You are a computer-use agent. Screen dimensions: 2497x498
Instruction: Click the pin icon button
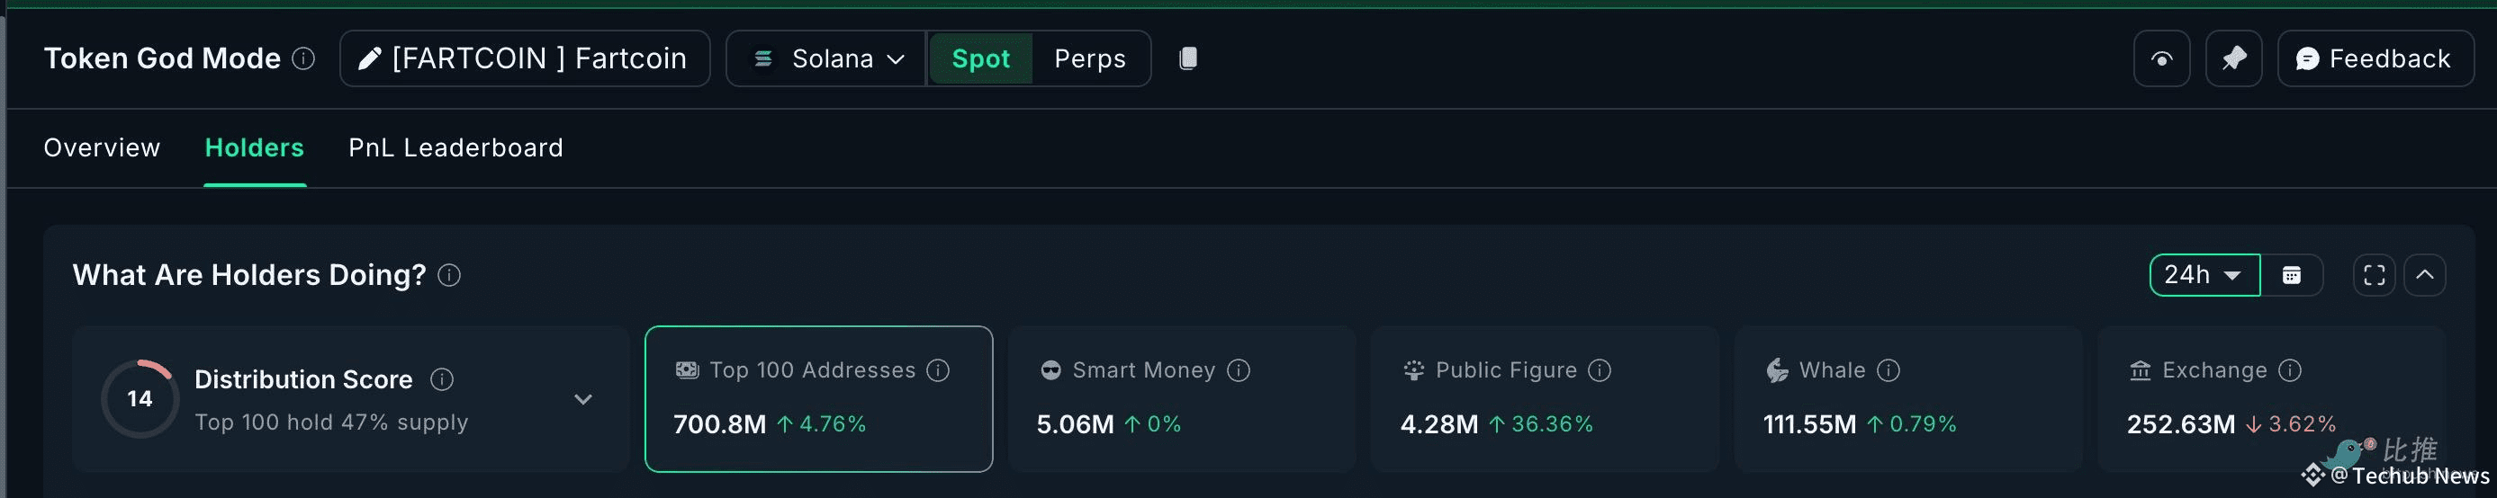click(x=2233, y=59)
